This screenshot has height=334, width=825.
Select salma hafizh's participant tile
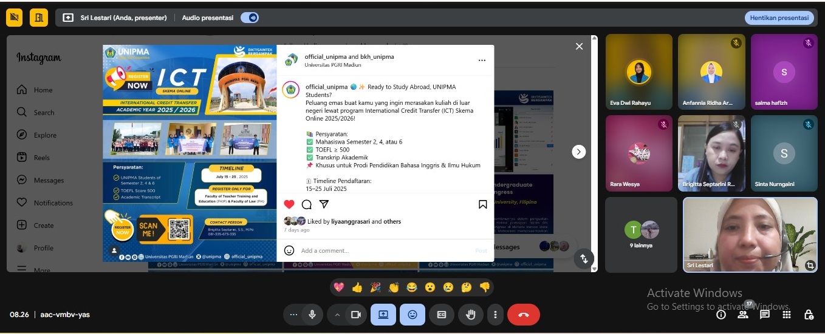click(784, 72)
